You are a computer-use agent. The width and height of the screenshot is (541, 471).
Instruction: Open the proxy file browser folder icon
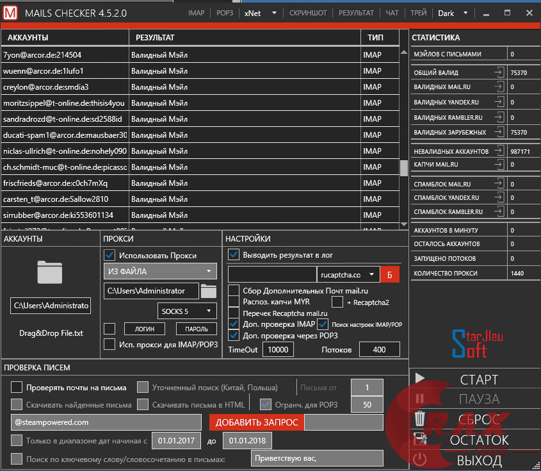(x=209, y=290)
